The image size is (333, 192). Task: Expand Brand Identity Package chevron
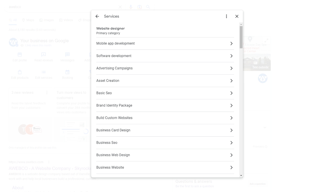coord(231,105)
